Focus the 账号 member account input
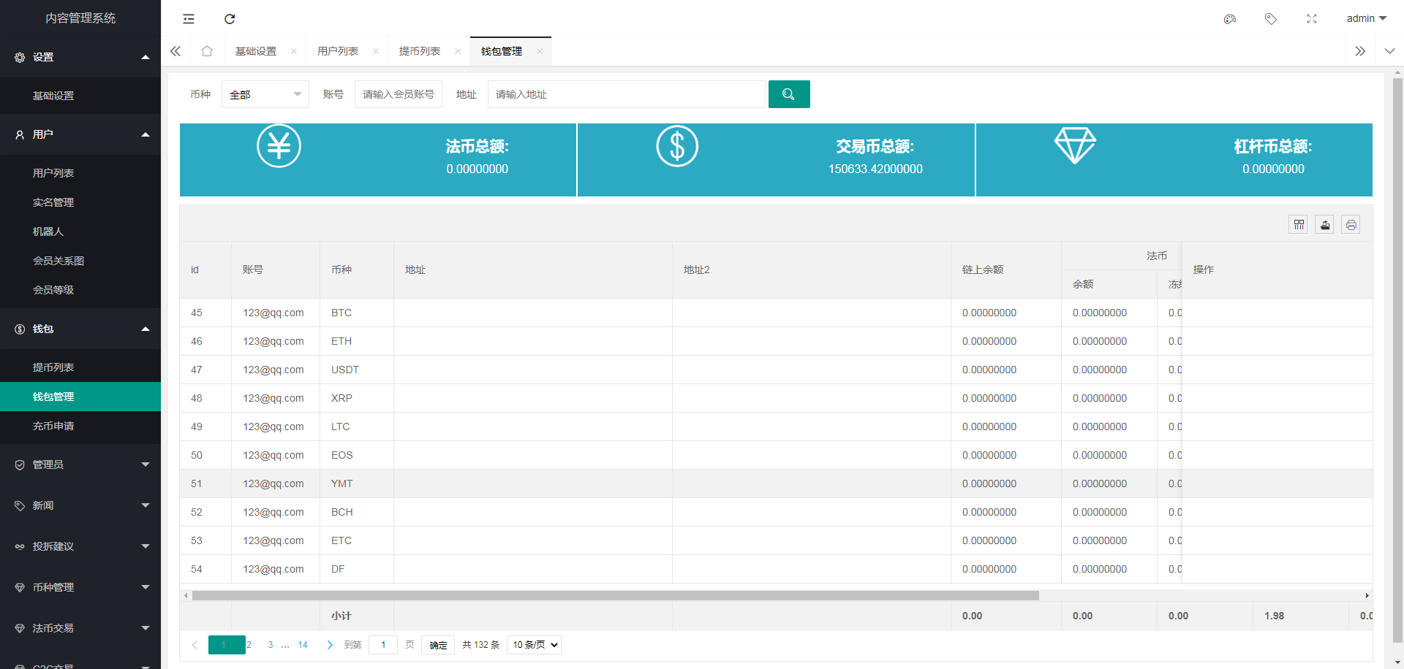Viewport: 1404px width, 669px height. click(399, 94)
